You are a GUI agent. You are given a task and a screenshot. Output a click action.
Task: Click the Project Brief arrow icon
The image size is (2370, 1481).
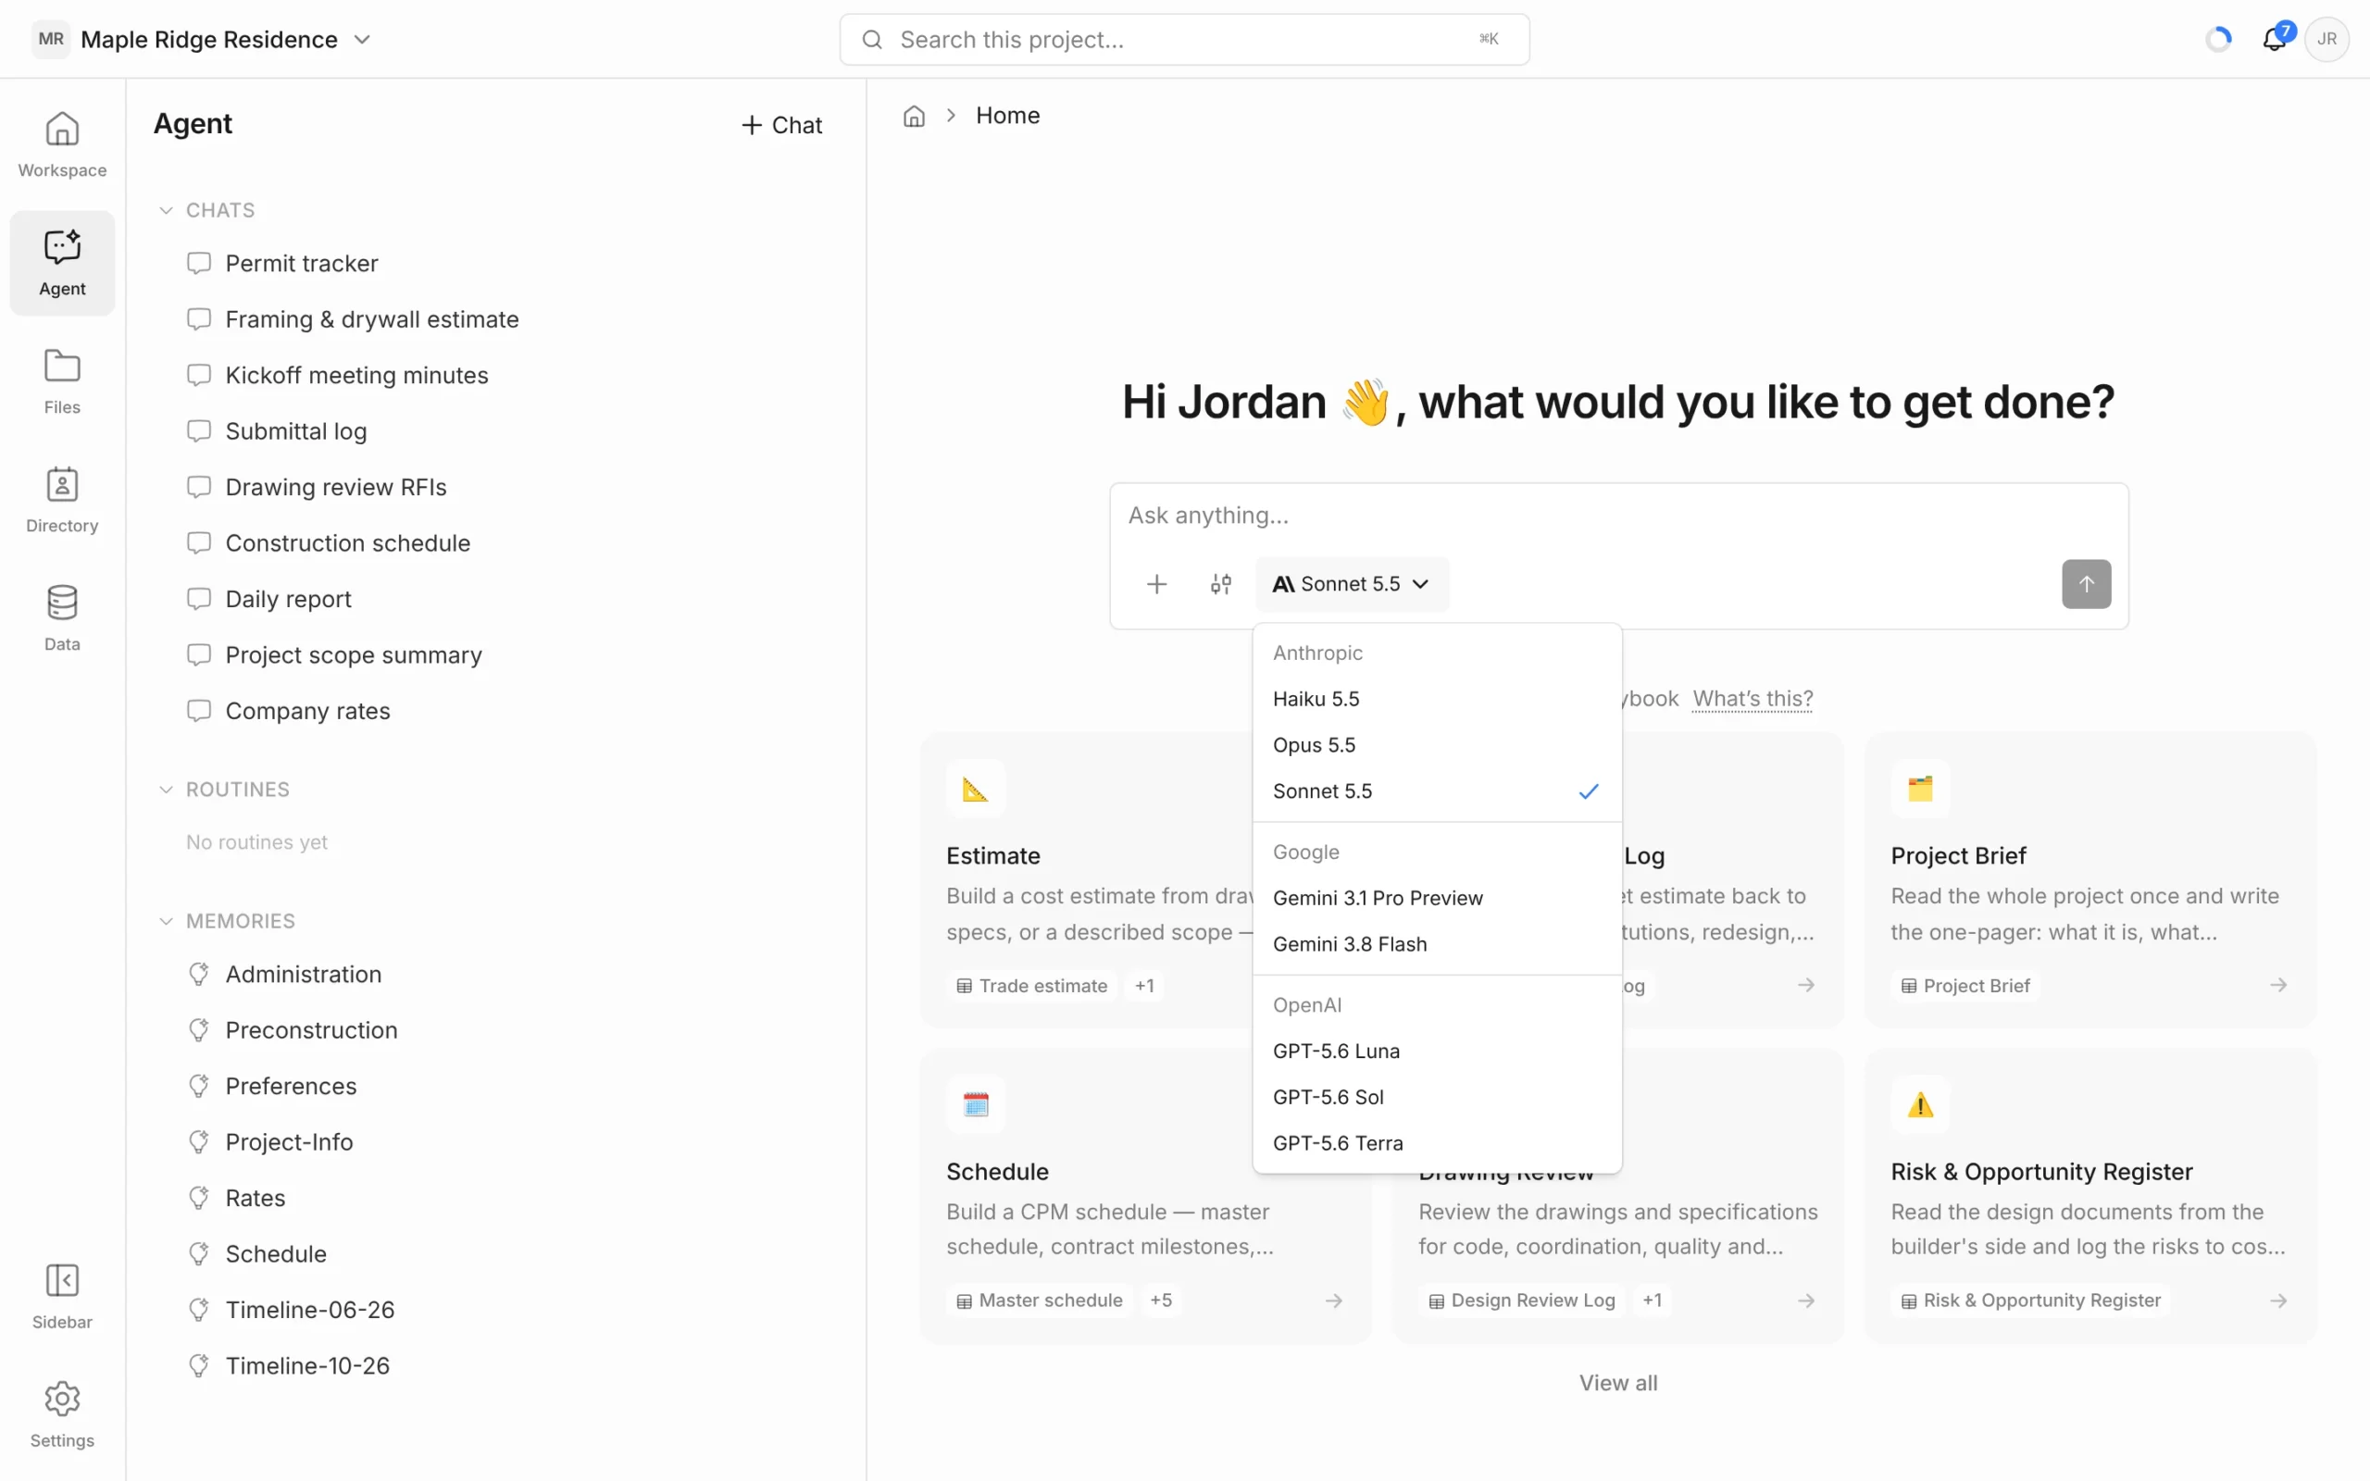tap(2278, 984)
